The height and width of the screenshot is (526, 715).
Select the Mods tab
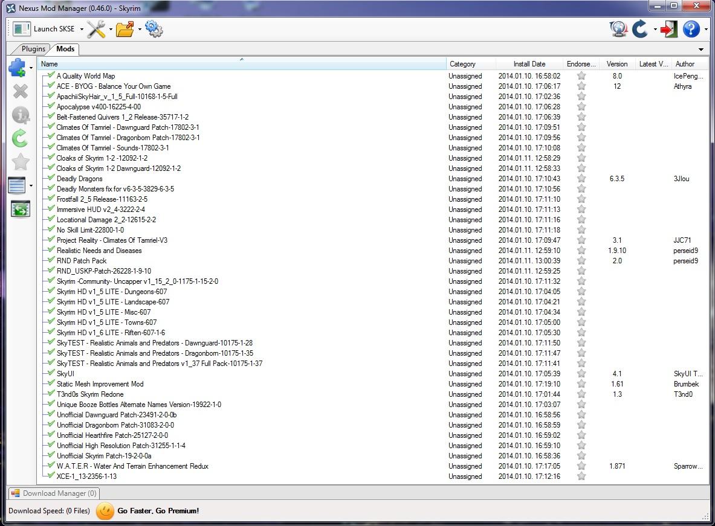pyautogui.click(x=65, y=49)
